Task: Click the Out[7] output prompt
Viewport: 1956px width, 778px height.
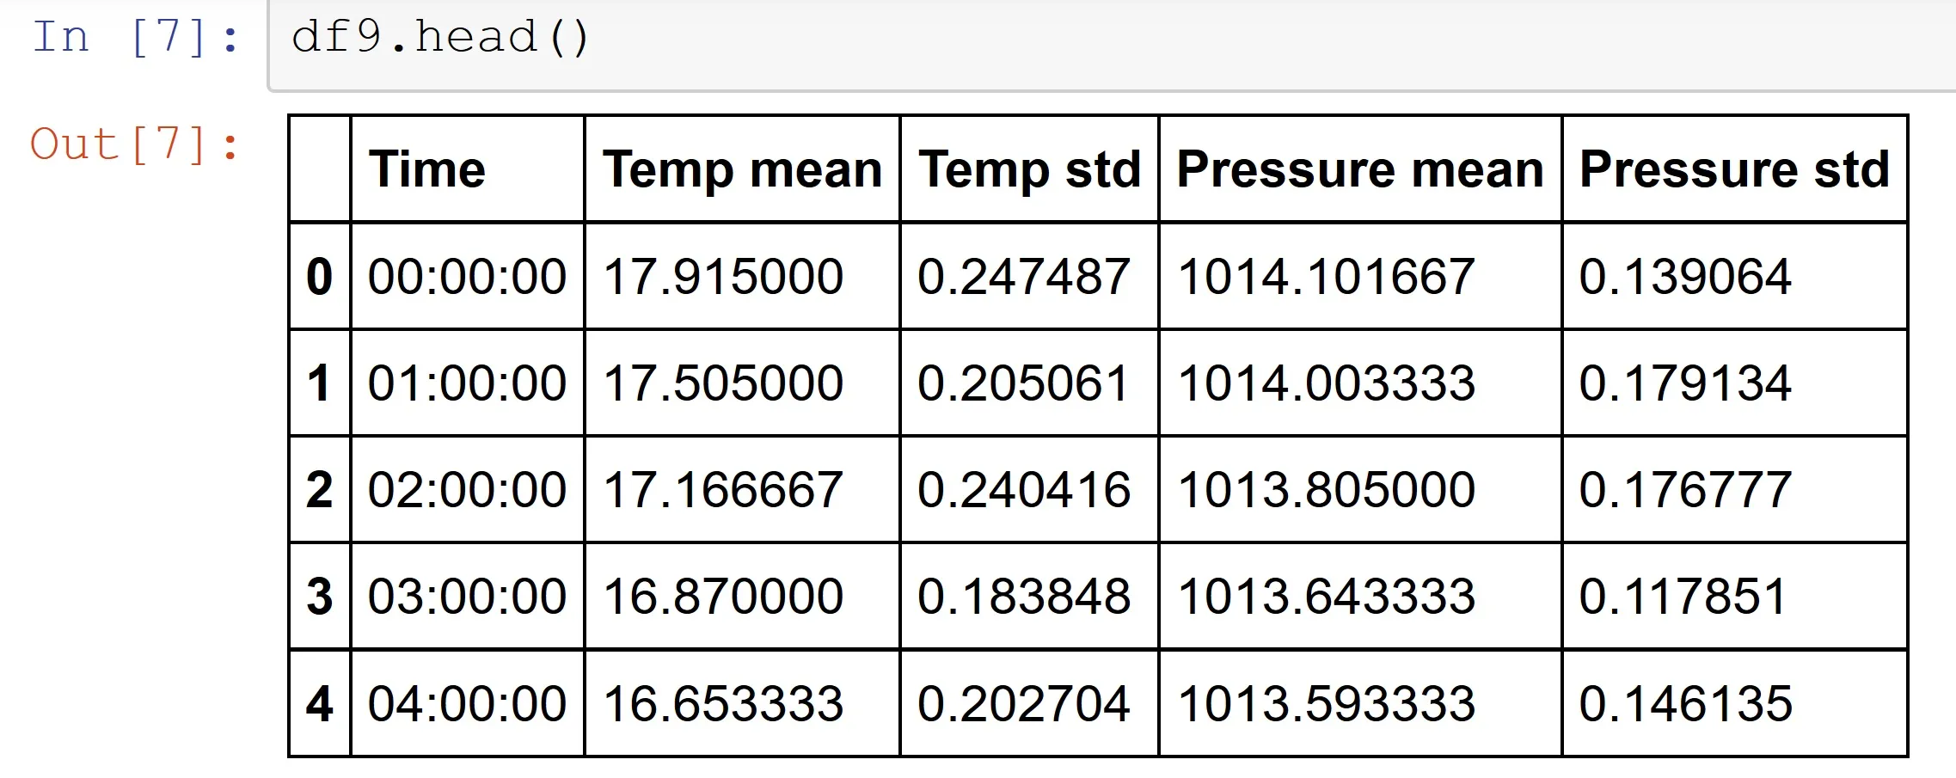Action: coord(134,144)
